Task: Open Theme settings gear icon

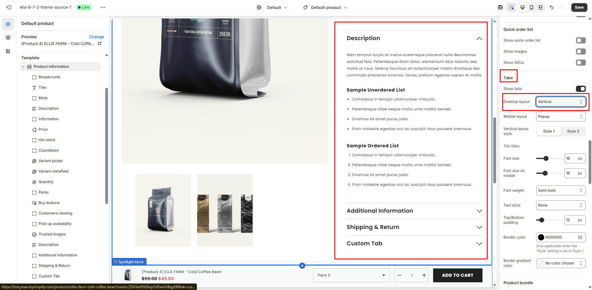Action: 8,38
